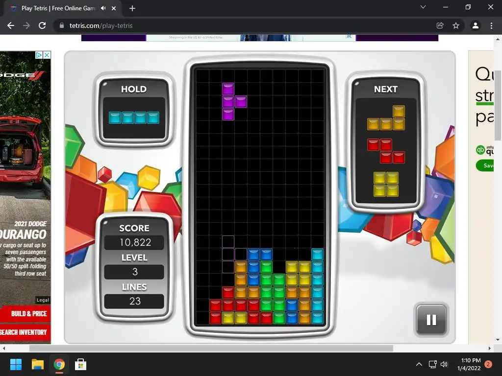
Task: Open a new browser tab
Action: pos(132,8)
